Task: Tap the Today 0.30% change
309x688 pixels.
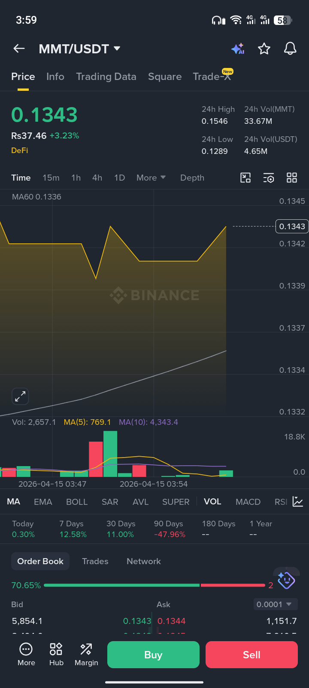Action: 23,529
